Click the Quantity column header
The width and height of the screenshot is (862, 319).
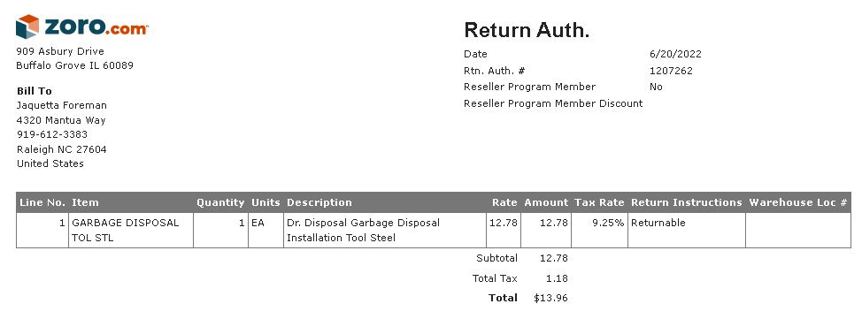tap(220, 202)
